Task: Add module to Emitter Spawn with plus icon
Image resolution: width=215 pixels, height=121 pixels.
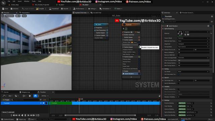Action: click(x=139, y=37)
